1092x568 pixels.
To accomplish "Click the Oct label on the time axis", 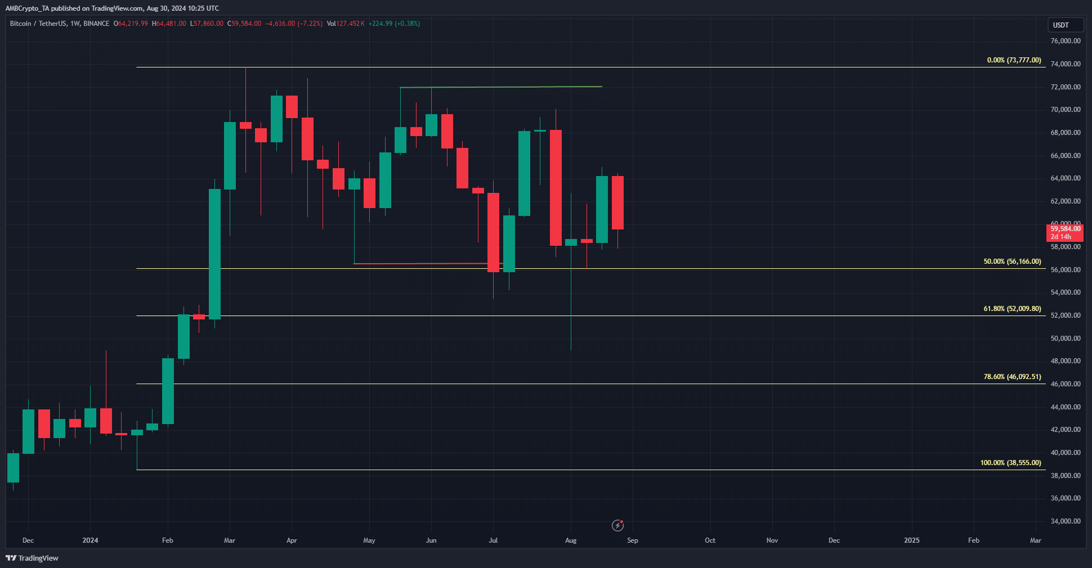I will pos(710,540).
